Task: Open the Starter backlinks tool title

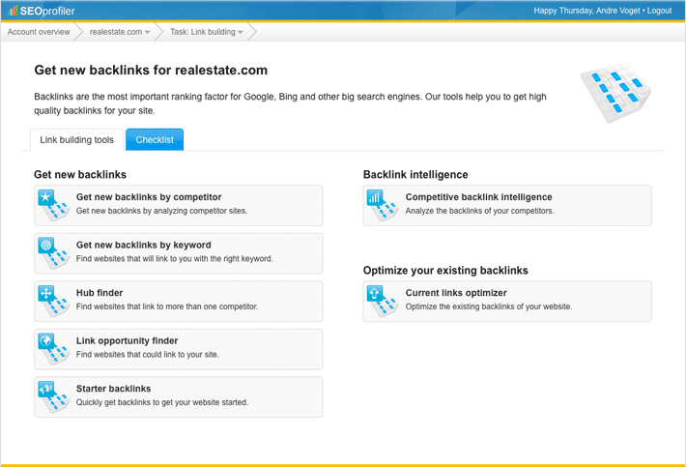Action: tap(113, 389)
